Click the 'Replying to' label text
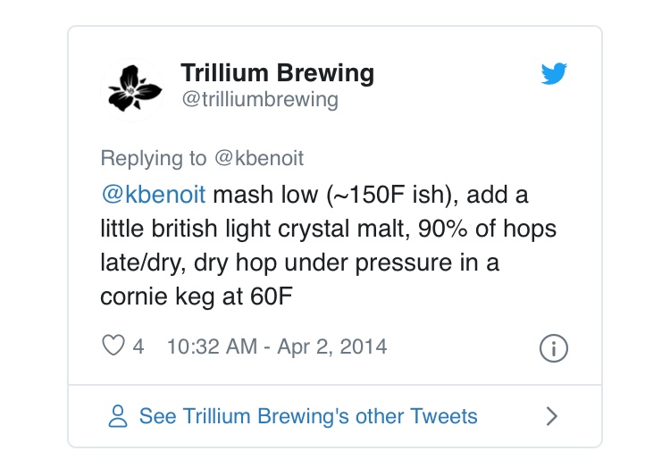Image resolution: width=670 pixels, height=476 pixels. (154, 158)
